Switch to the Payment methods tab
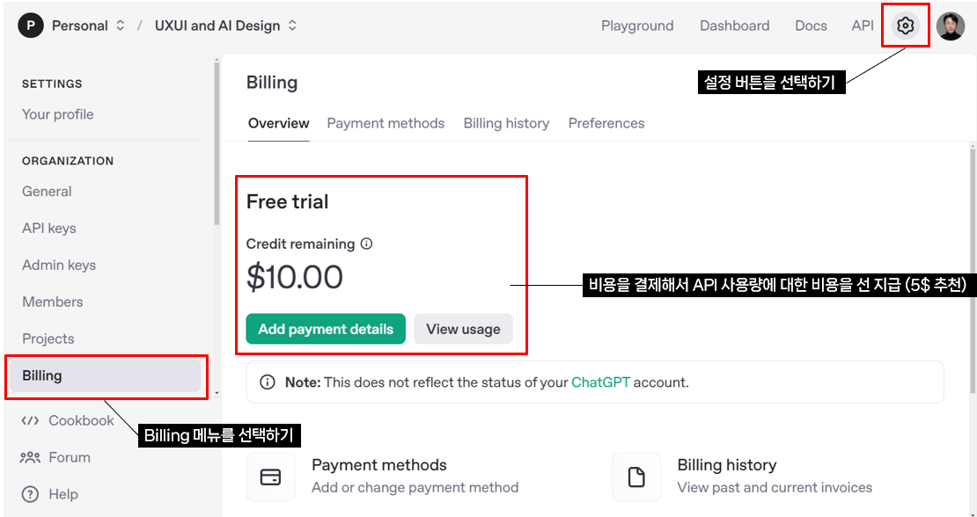The height and width of the screenshot is (517, 977). click(x=386, y=123)
